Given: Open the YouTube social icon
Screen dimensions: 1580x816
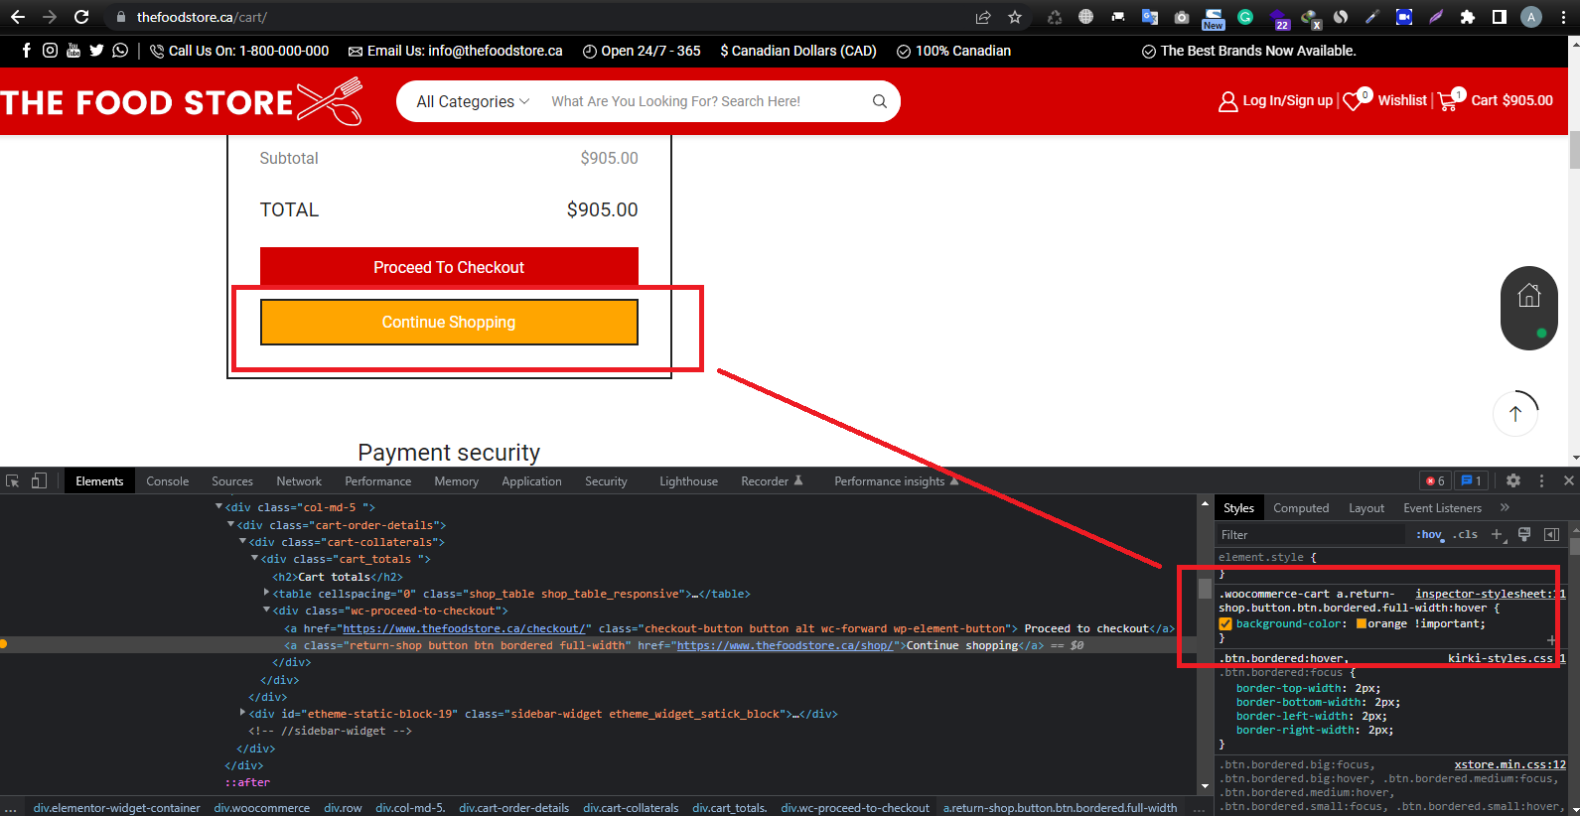Looking at the screenshot, I should pyautogui.click(x=73, y=51).
